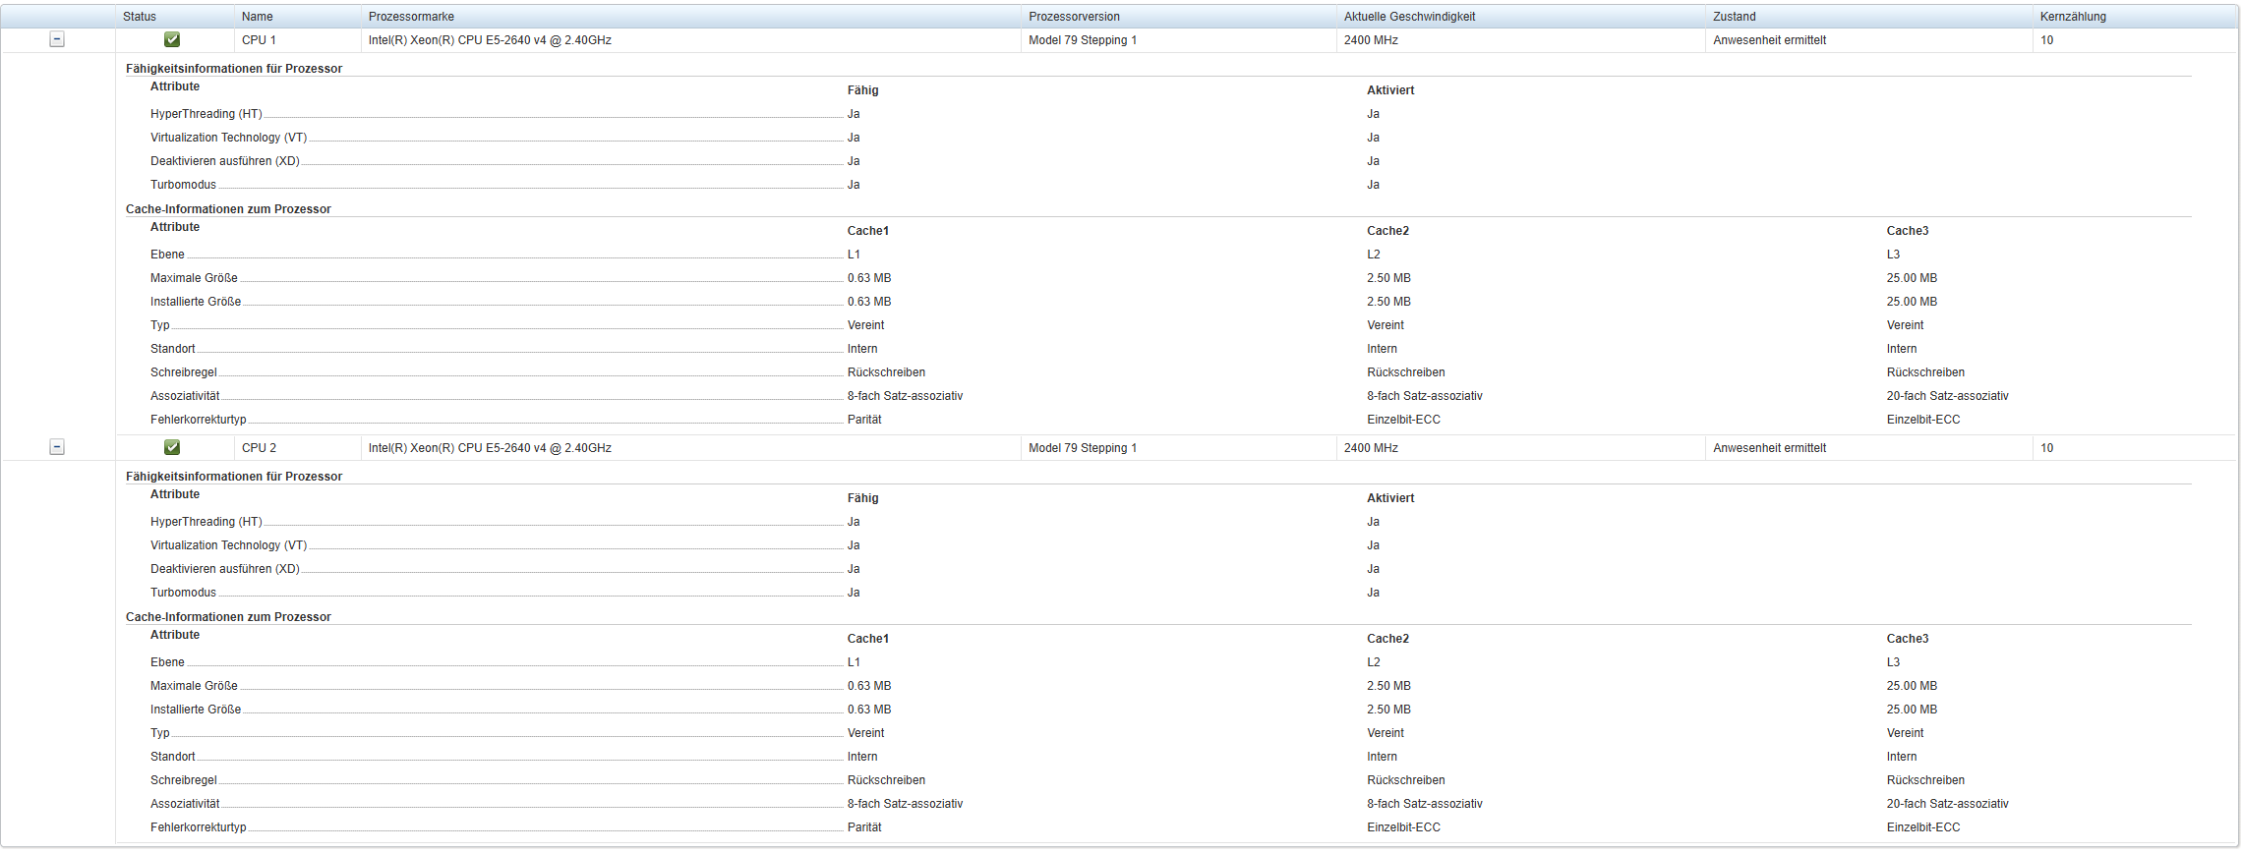Click CPU 1 'Fähig' column heading

pos(863,90)
